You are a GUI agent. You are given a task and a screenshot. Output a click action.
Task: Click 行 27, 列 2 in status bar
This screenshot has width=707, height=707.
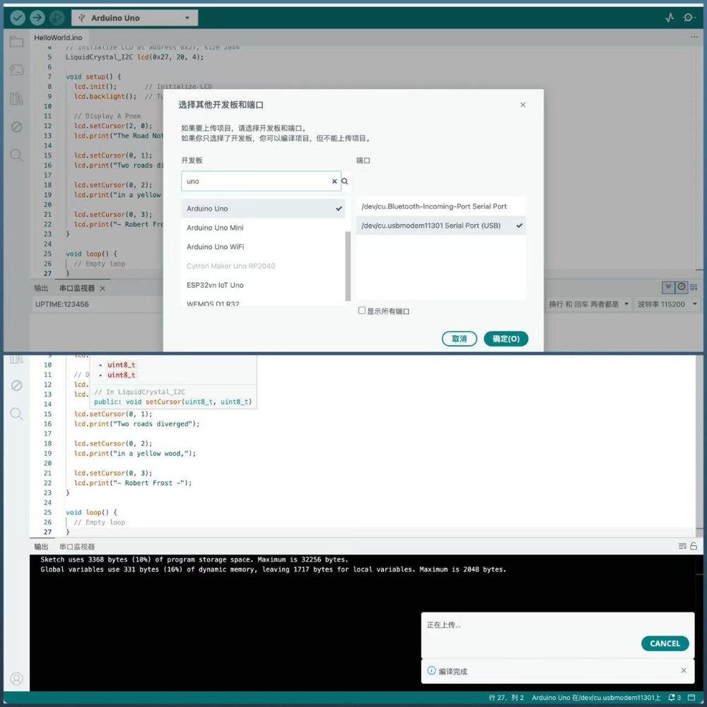coord(506,698)
